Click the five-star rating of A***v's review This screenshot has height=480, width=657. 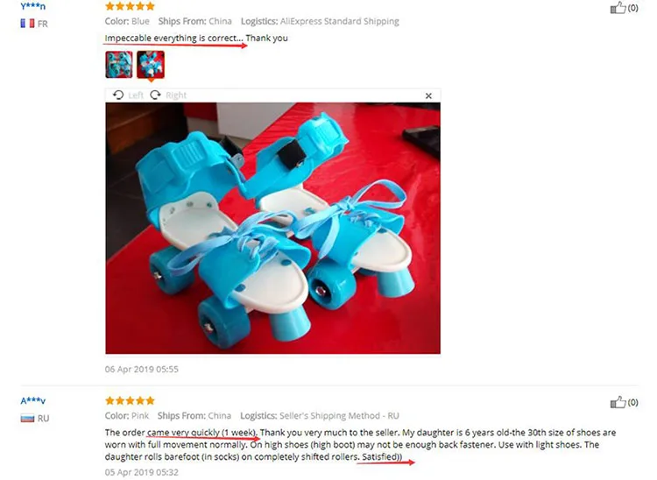pyautogui.click(x=130, y=401)
